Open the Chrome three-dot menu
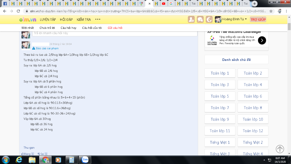291x164 pixels. click(x=286, y=11)
